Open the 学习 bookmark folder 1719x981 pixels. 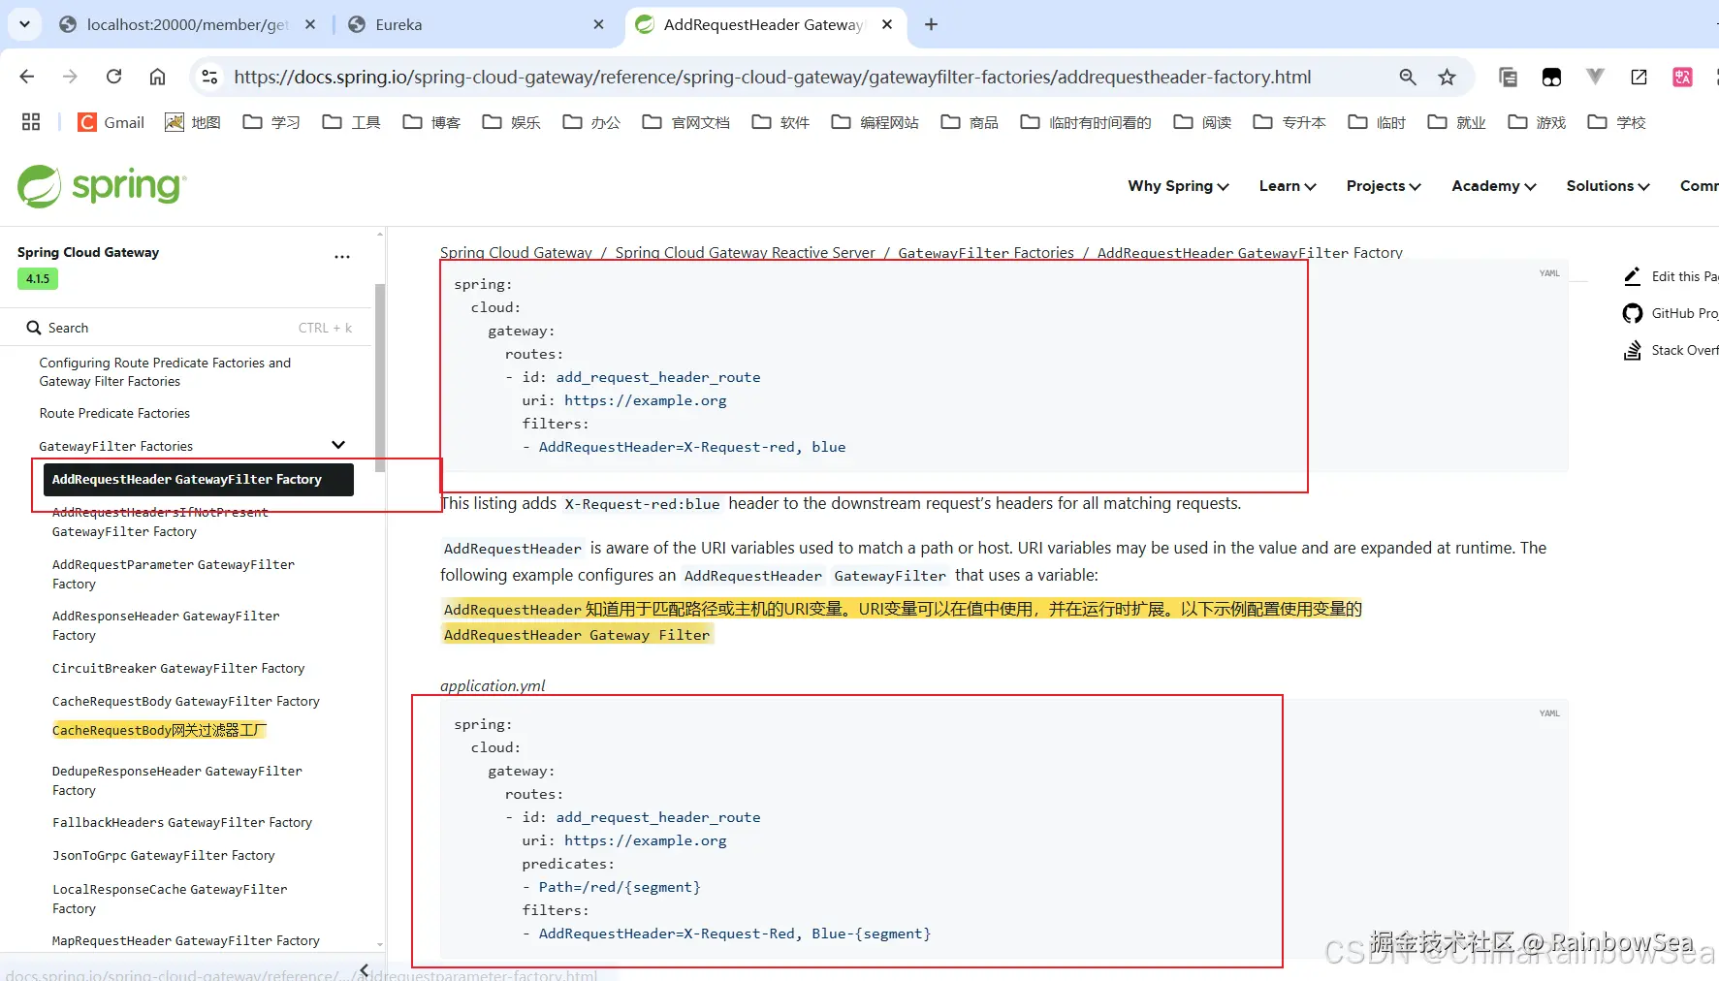click(271, 122)
